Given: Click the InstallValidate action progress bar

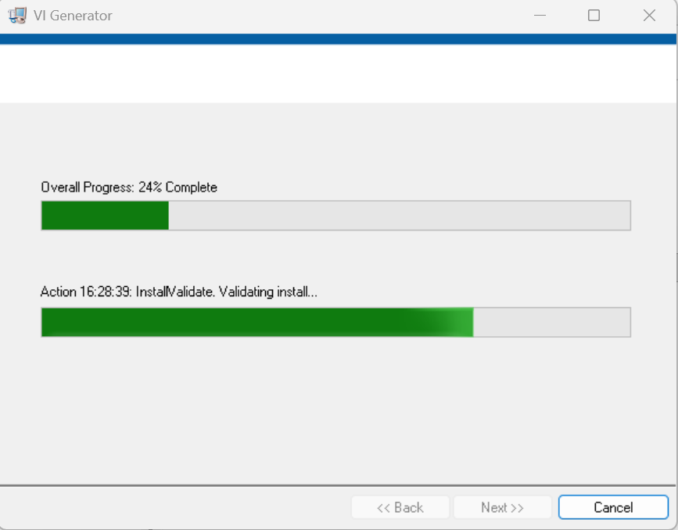Looking at the screenshot, I should (336, 322).
